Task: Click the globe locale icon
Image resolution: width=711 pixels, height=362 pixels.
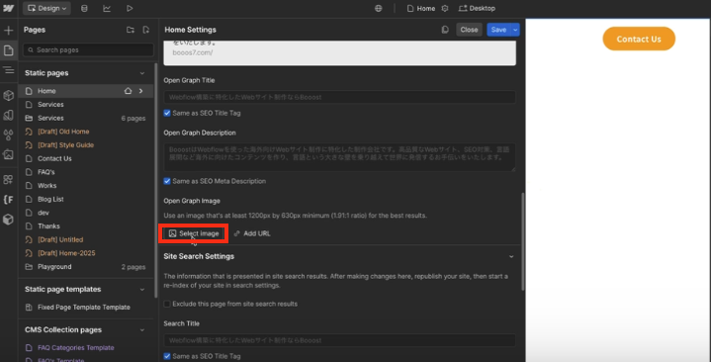Action: 378,8
